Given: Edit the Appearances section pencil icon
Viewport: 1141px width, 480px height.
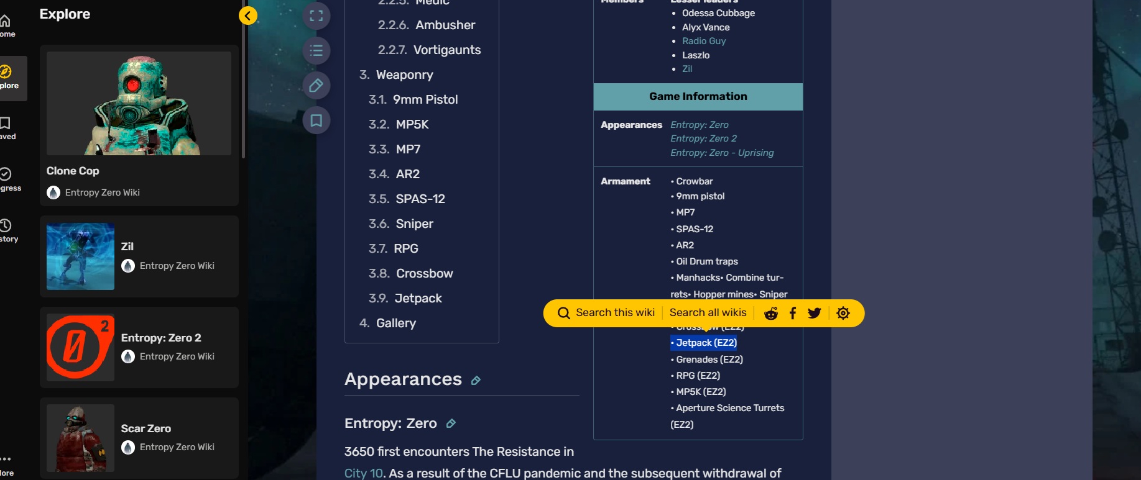Looking at the screenshot, I should tap(476, 381).
